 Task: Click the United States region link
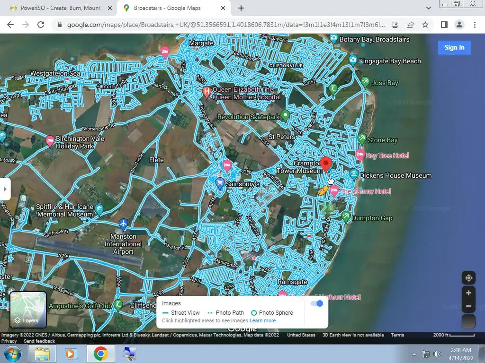point(301,335)
